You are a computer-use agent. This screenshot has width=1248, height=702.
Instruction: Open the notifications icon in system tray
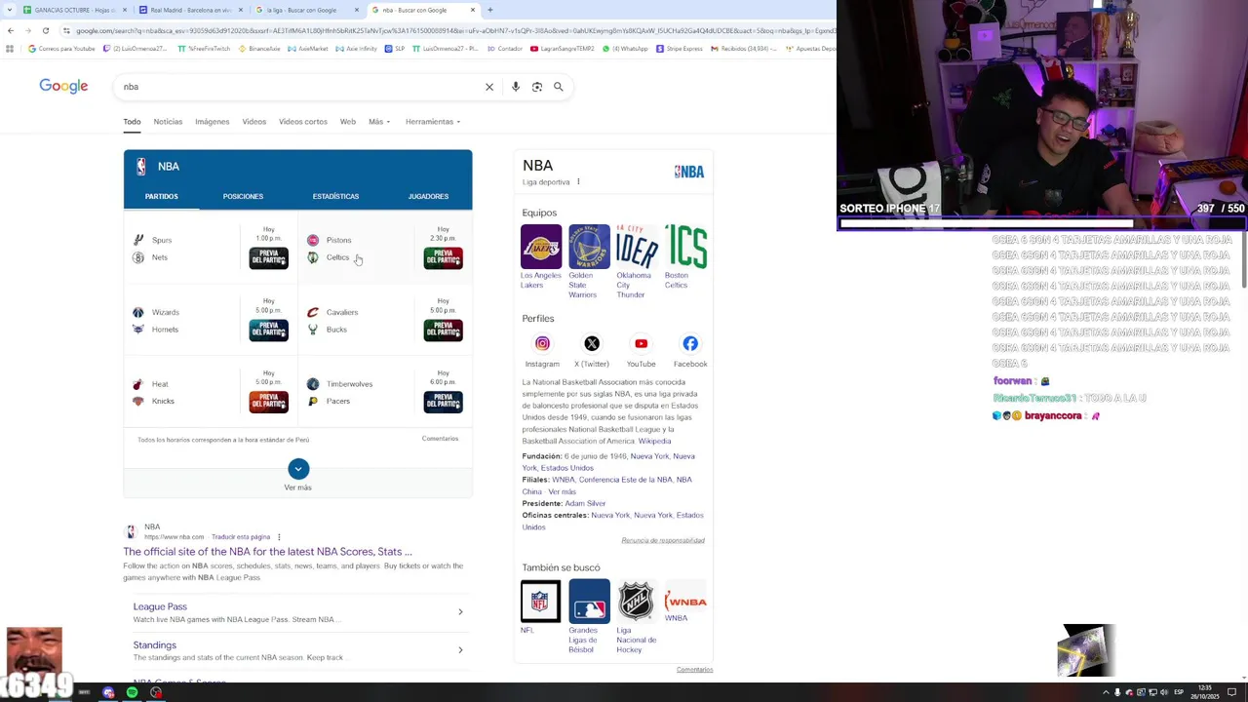[x=1231, y=692]
